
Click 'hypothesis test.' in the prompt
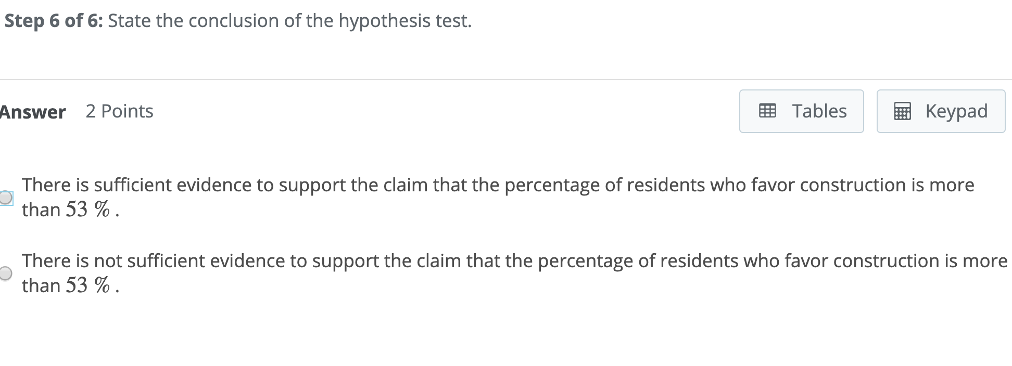405,21
